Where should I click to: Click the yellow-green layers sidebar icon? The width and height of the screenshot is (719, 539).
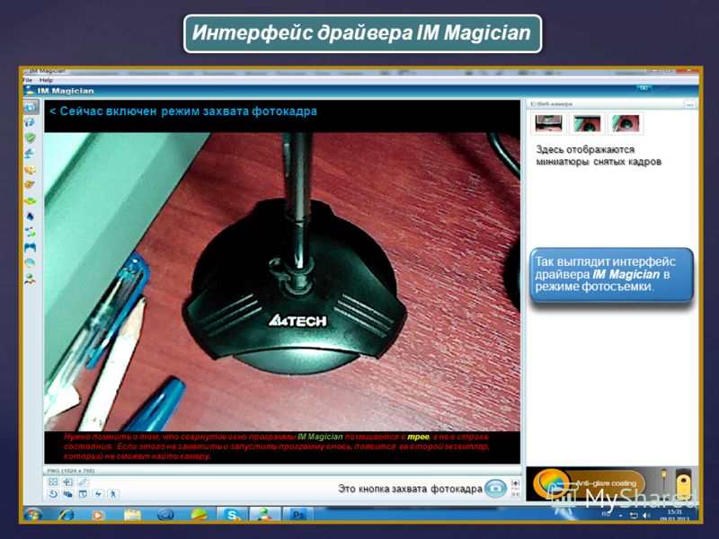pyautogui.click(x=31, y=200)
